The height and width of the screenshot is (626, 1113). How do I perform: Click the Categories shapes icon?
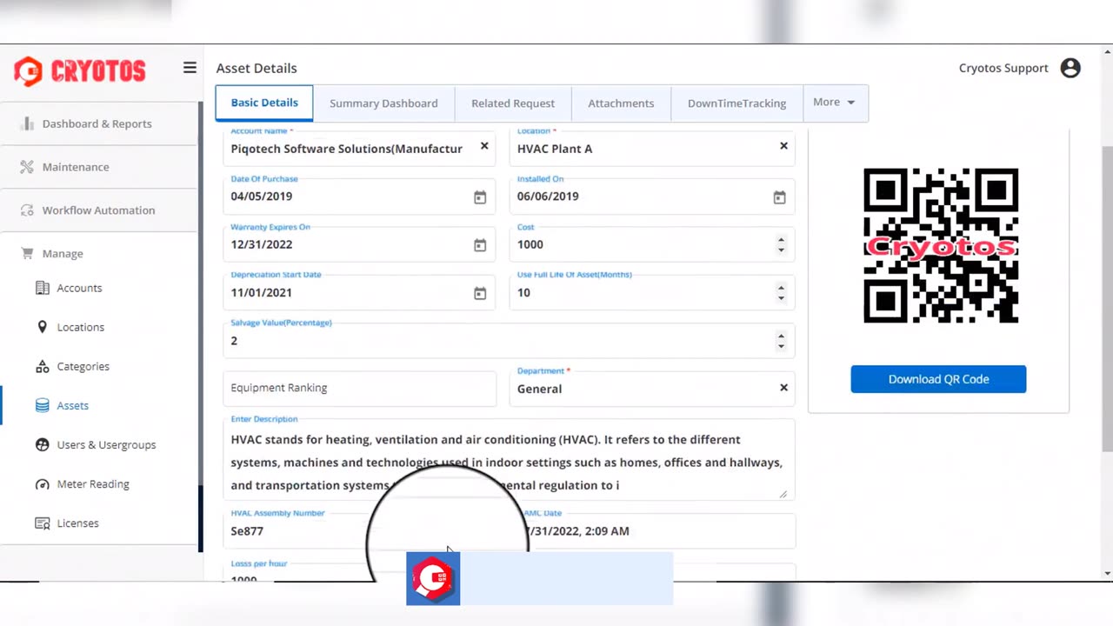[42, 366]
